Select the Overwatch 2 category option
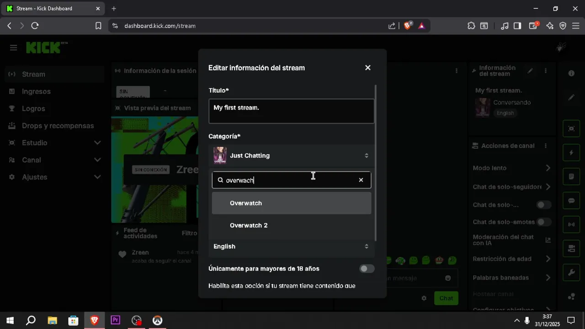This screenshot has height=329, width=585. tap(291, 225)
